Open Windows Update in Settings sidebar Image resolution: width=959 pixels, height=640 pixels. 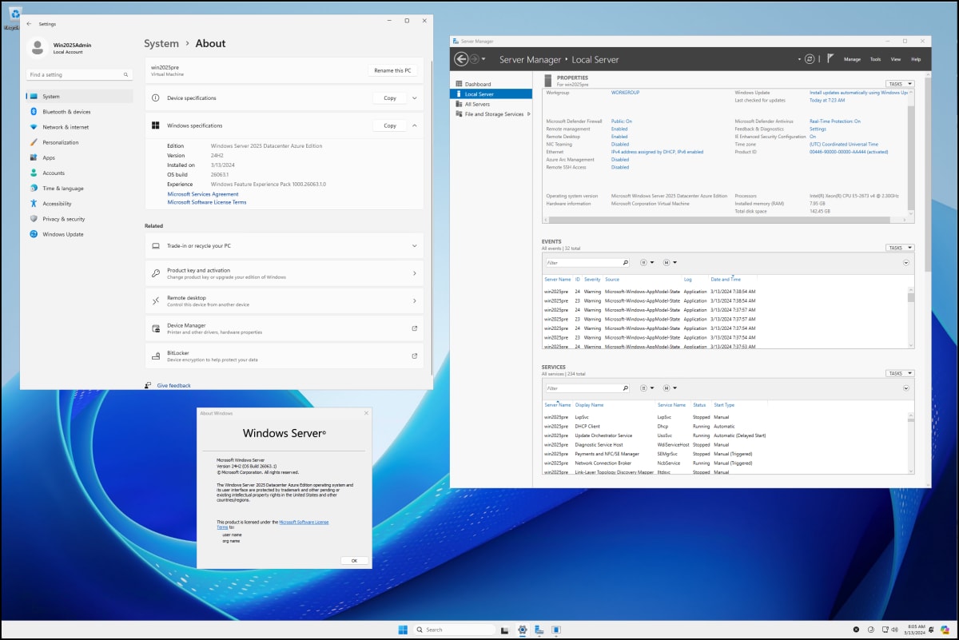coord(79,234)
